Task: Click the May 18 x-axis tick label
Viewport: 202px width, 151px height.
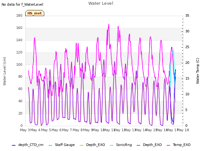Action: point(183,130)
